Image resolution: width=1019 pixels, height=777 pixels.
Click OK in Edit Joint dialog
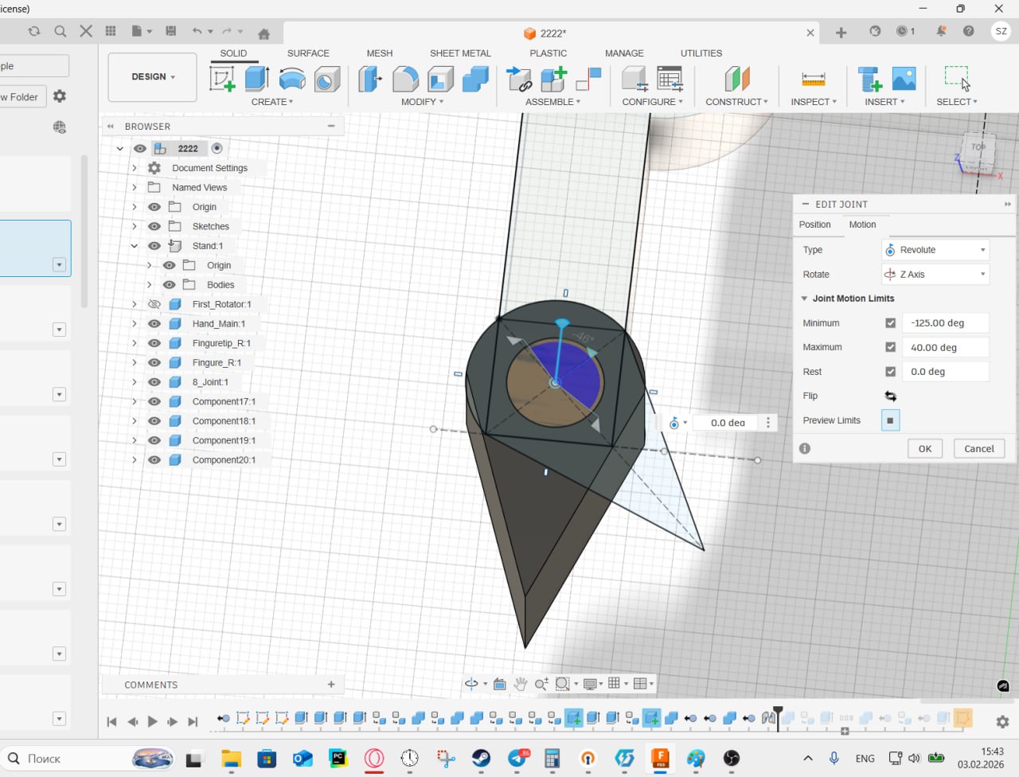[924, 449]
